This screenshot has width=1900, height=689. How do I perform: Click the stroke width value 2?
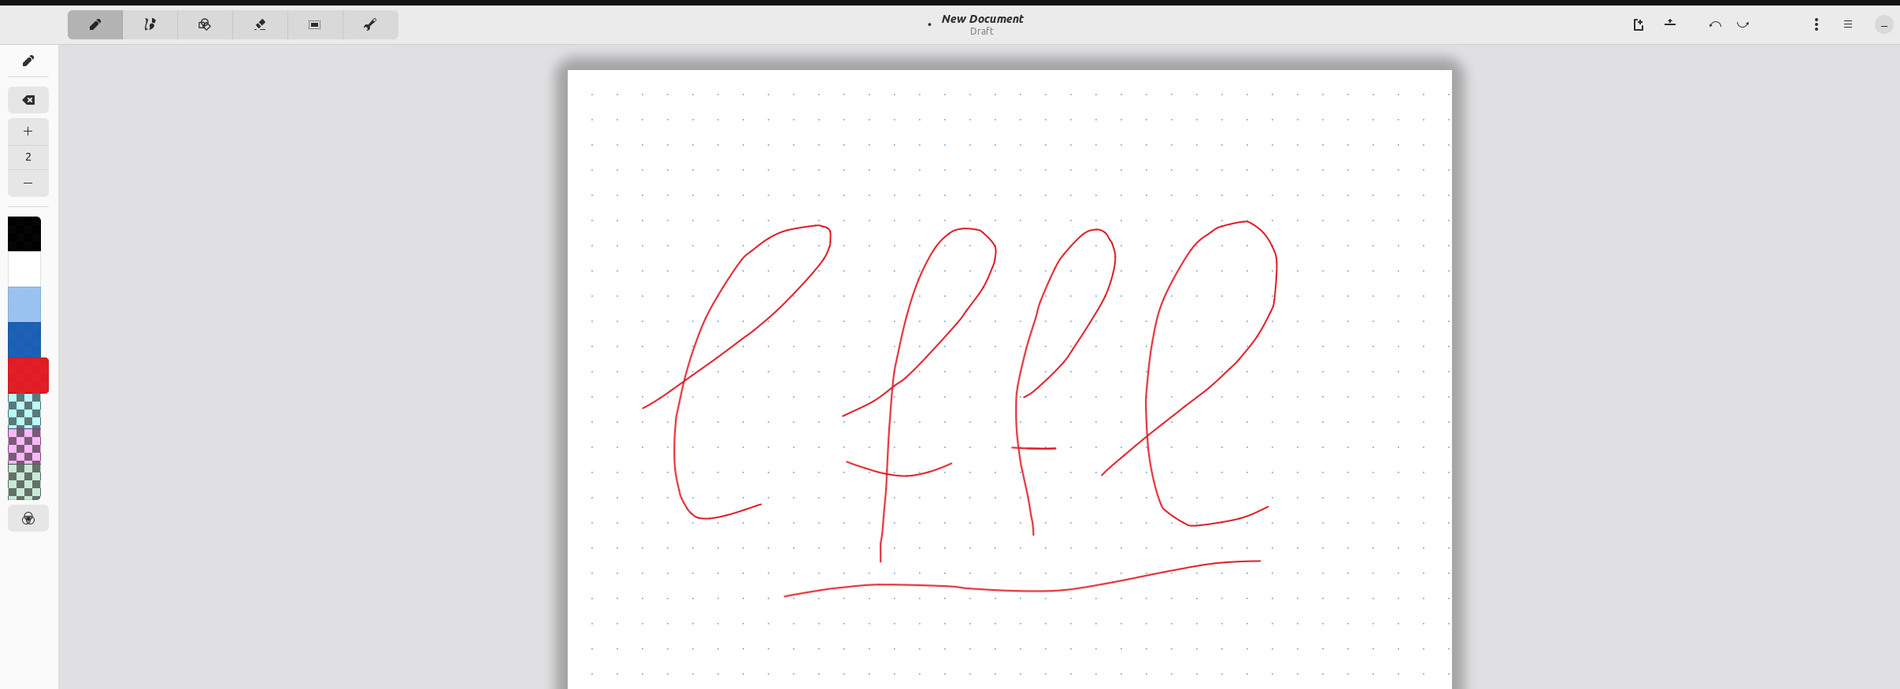[28, 157]
